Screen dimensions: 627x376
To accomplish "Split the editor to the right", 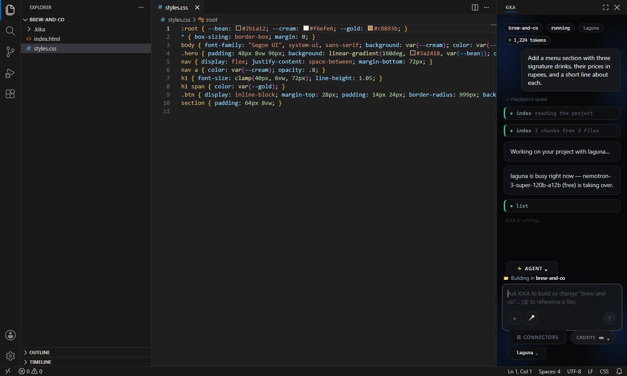I will point(475,7).
